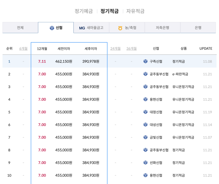Click the 11.08 update date

tap(208, 62)
